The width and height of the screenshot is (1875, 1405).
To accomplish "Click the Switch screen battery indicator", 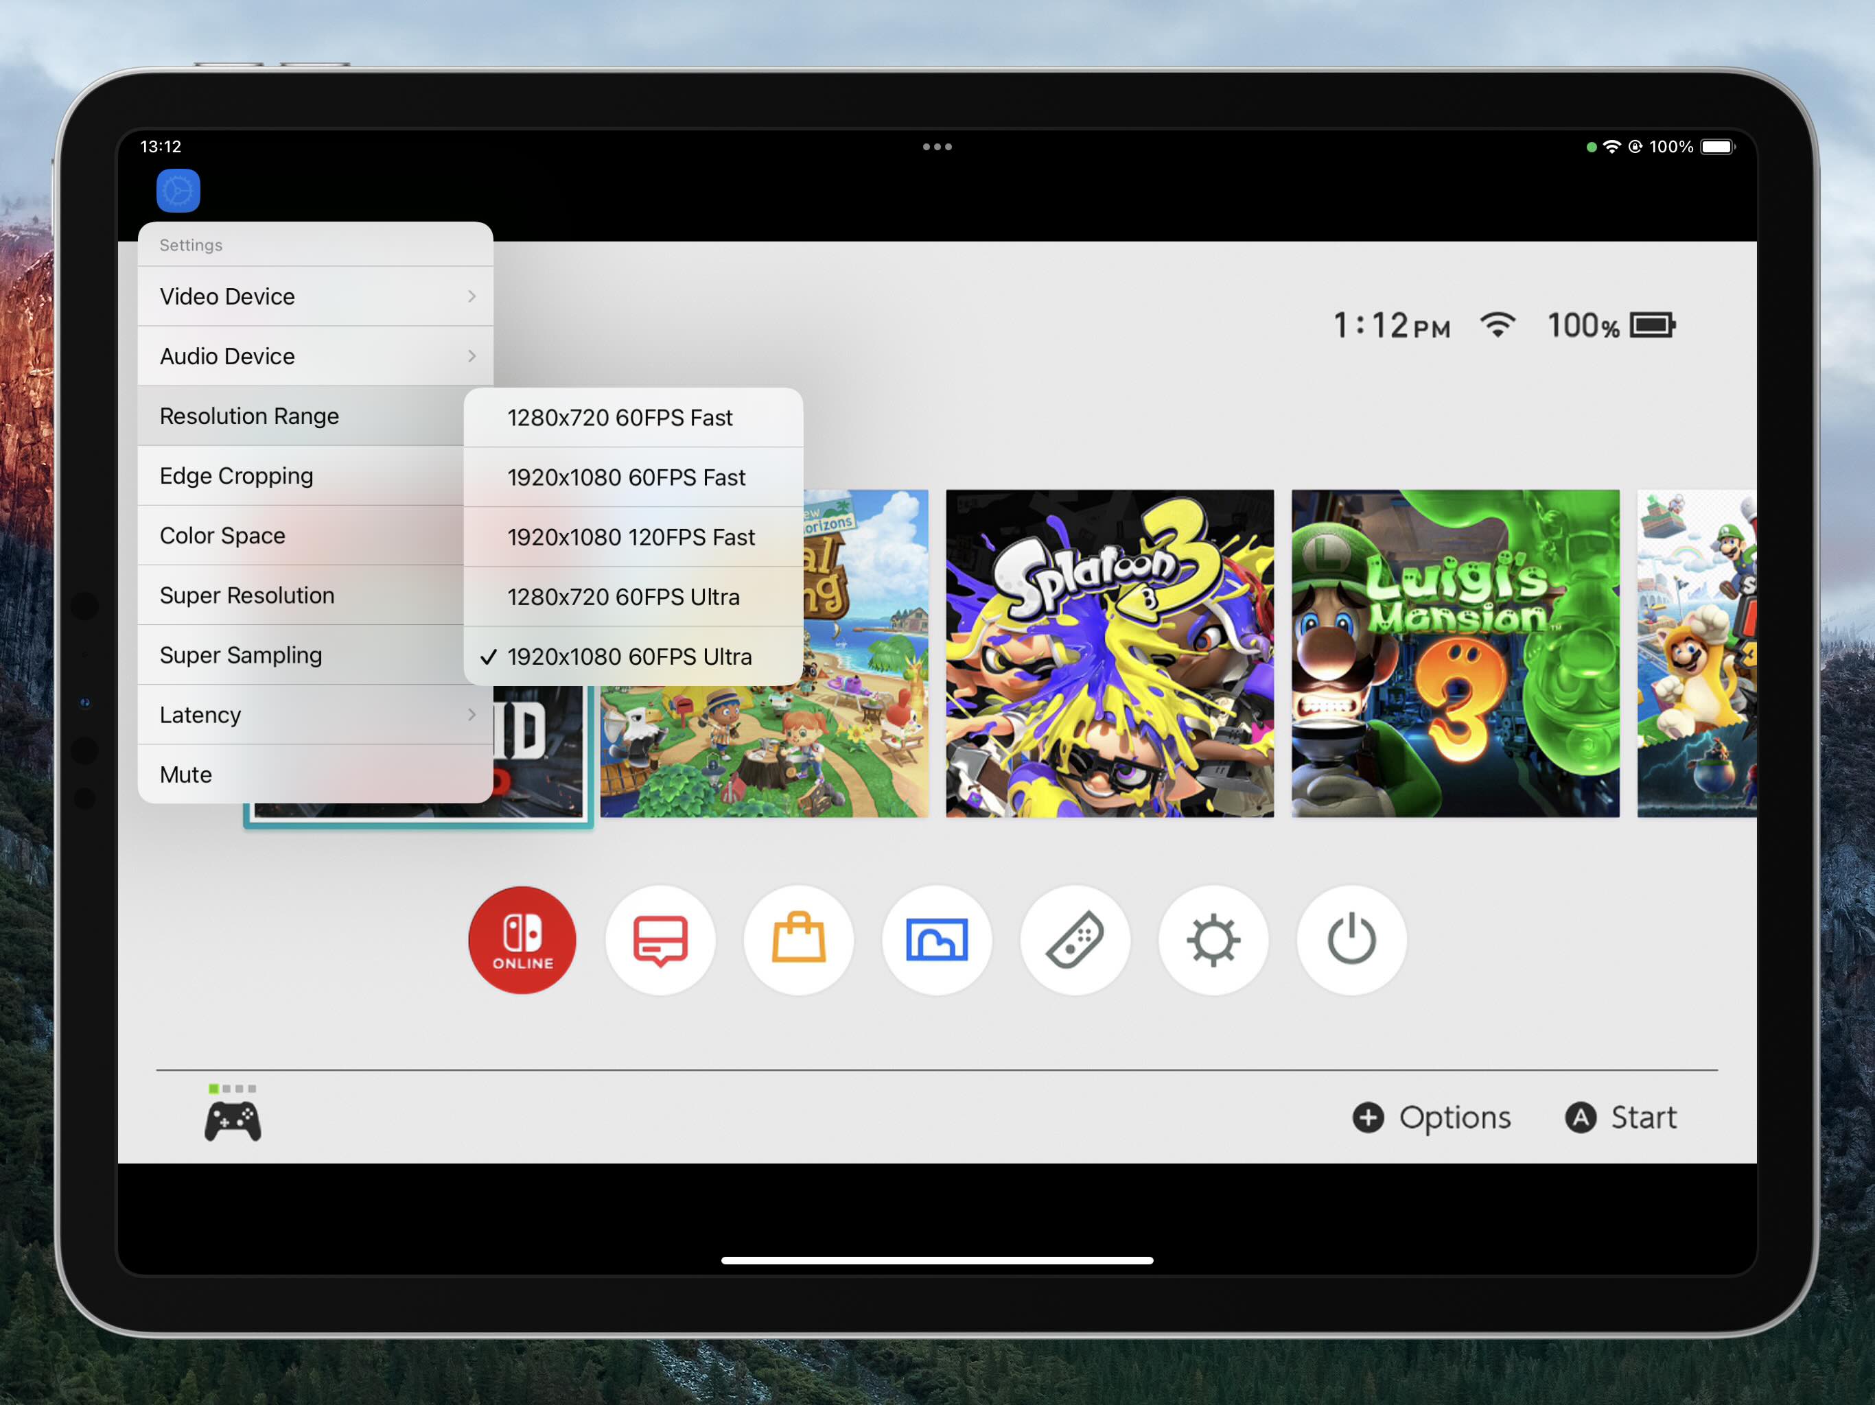I will pos(1653,325).
